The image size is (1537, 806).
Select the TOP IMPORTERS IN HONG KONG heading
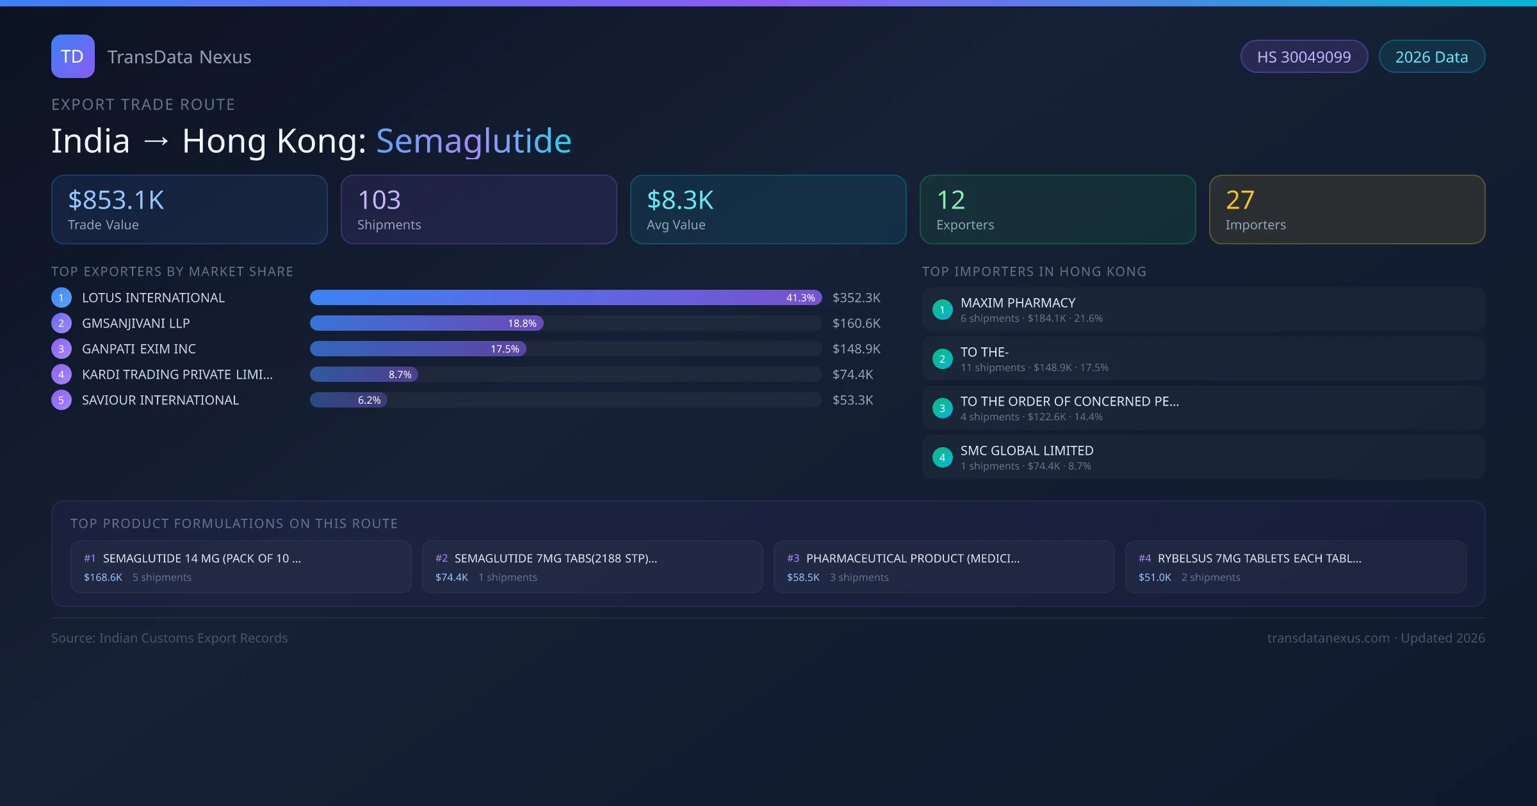click(1035, 271)
